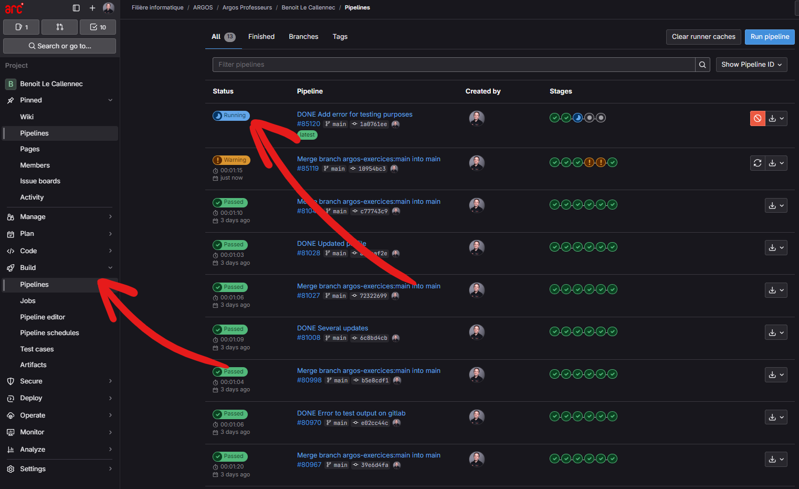
Task: Open the user avatar in top sidebar
Action: coord(109,8)
